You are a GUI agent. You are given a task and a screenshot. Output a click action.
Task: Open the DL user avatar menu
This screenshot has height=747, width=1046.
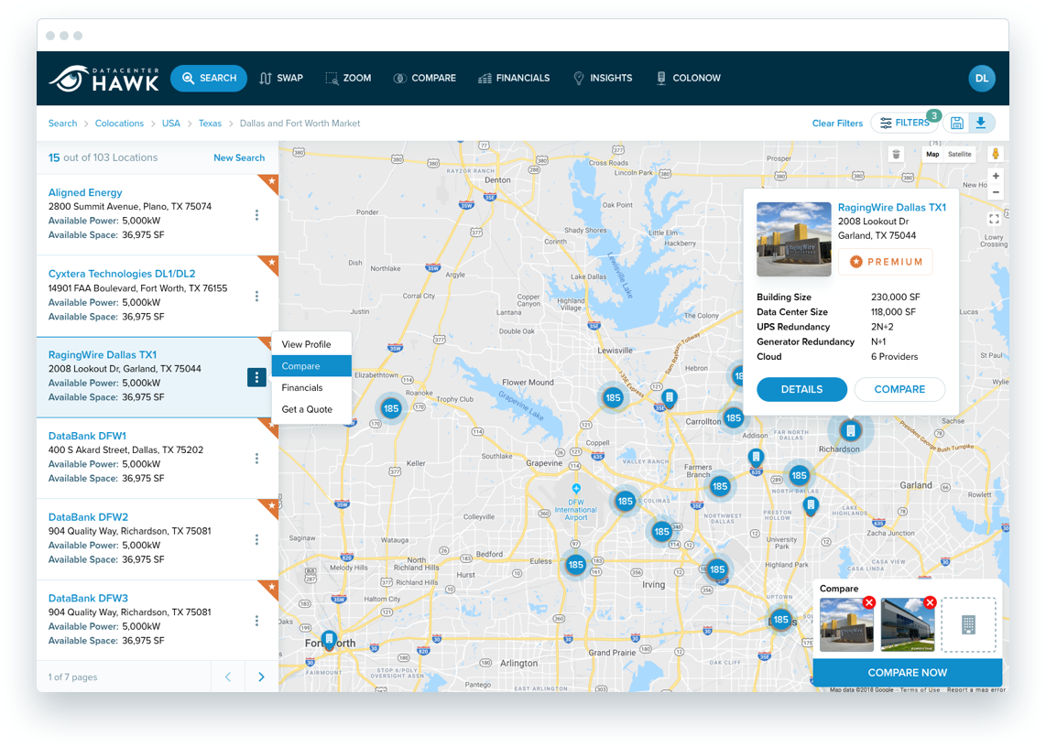click(981, 78)
